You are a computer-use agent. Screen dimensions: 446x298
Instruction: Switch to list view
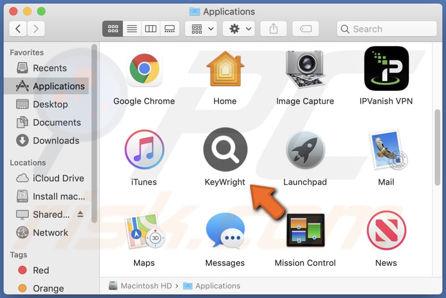pyautogui.click(x=132, y=29)
